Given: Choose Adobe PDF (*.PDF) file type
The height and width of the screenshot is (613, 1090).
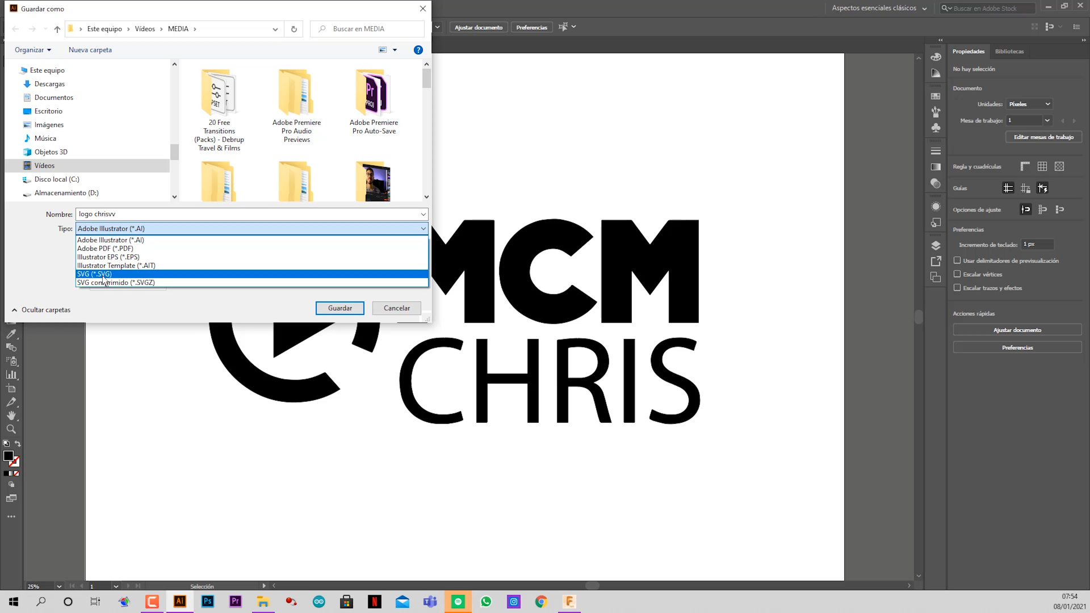Looking at the screenshot, I should 251,249.
